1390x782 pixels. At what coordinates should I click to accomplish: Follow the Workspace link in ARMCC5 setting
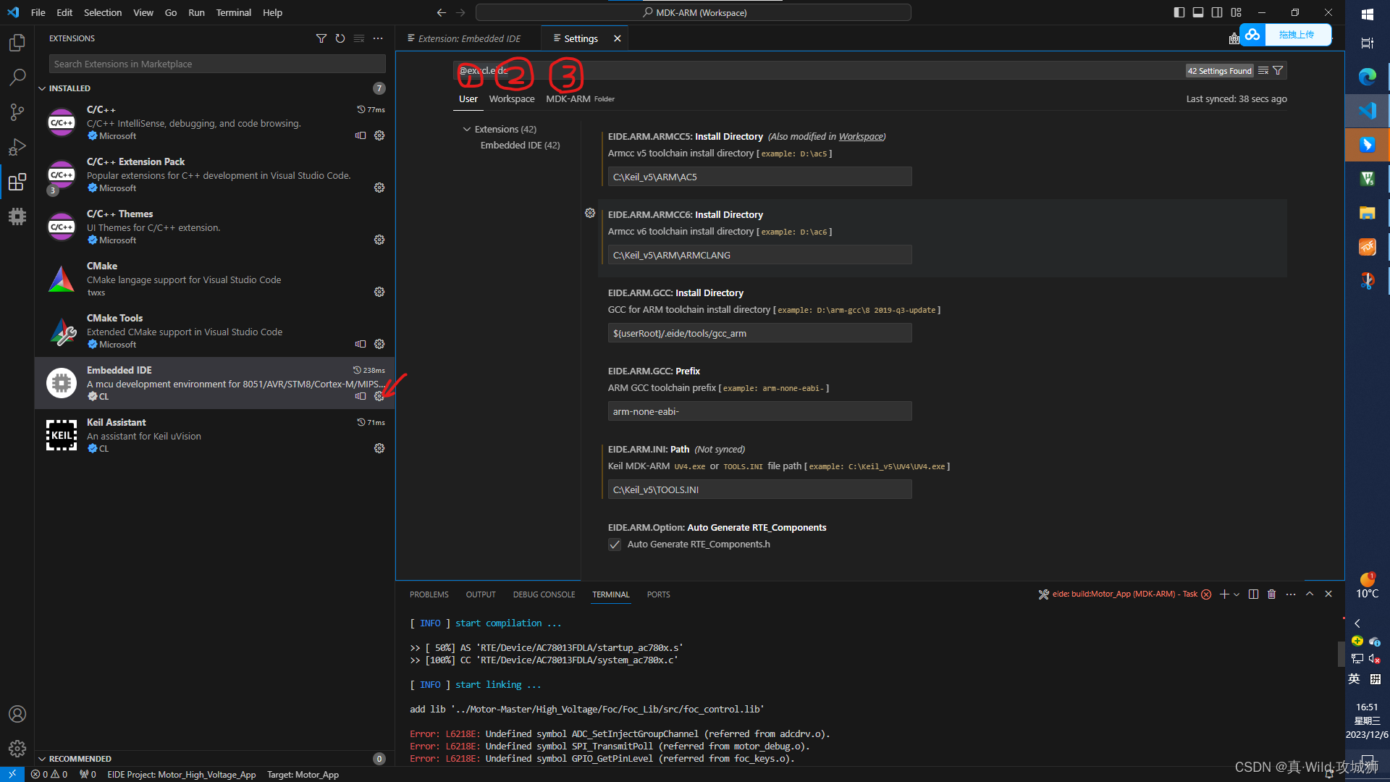click(861, 136)
